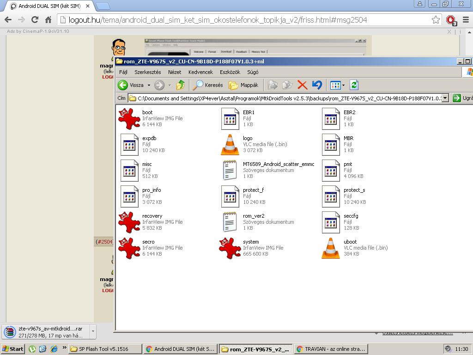Click the red adblock extension icon
The width and height of the screenshot is (473, 355).
[x=451, y=20]
